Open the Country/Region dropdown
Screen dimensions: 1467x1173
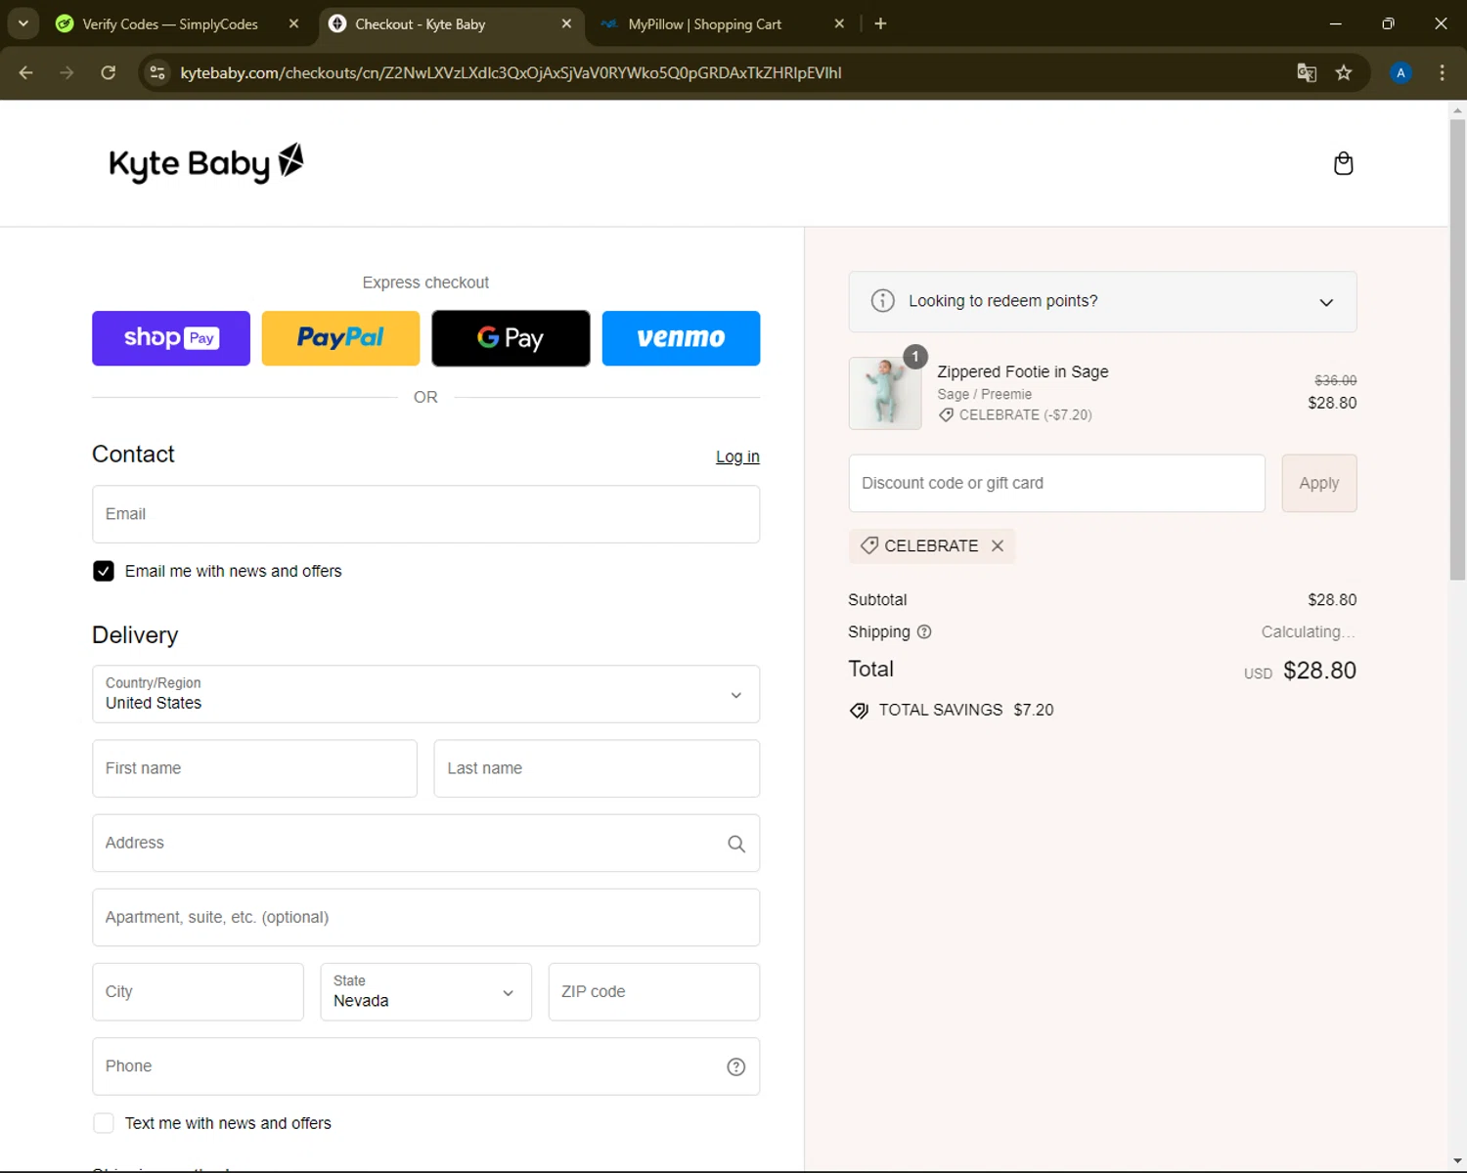click(425, 694)
